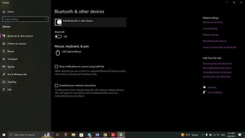Open the clock and date flyout
The height and width of the screenshot is (138, 245).
click(231, 135)
